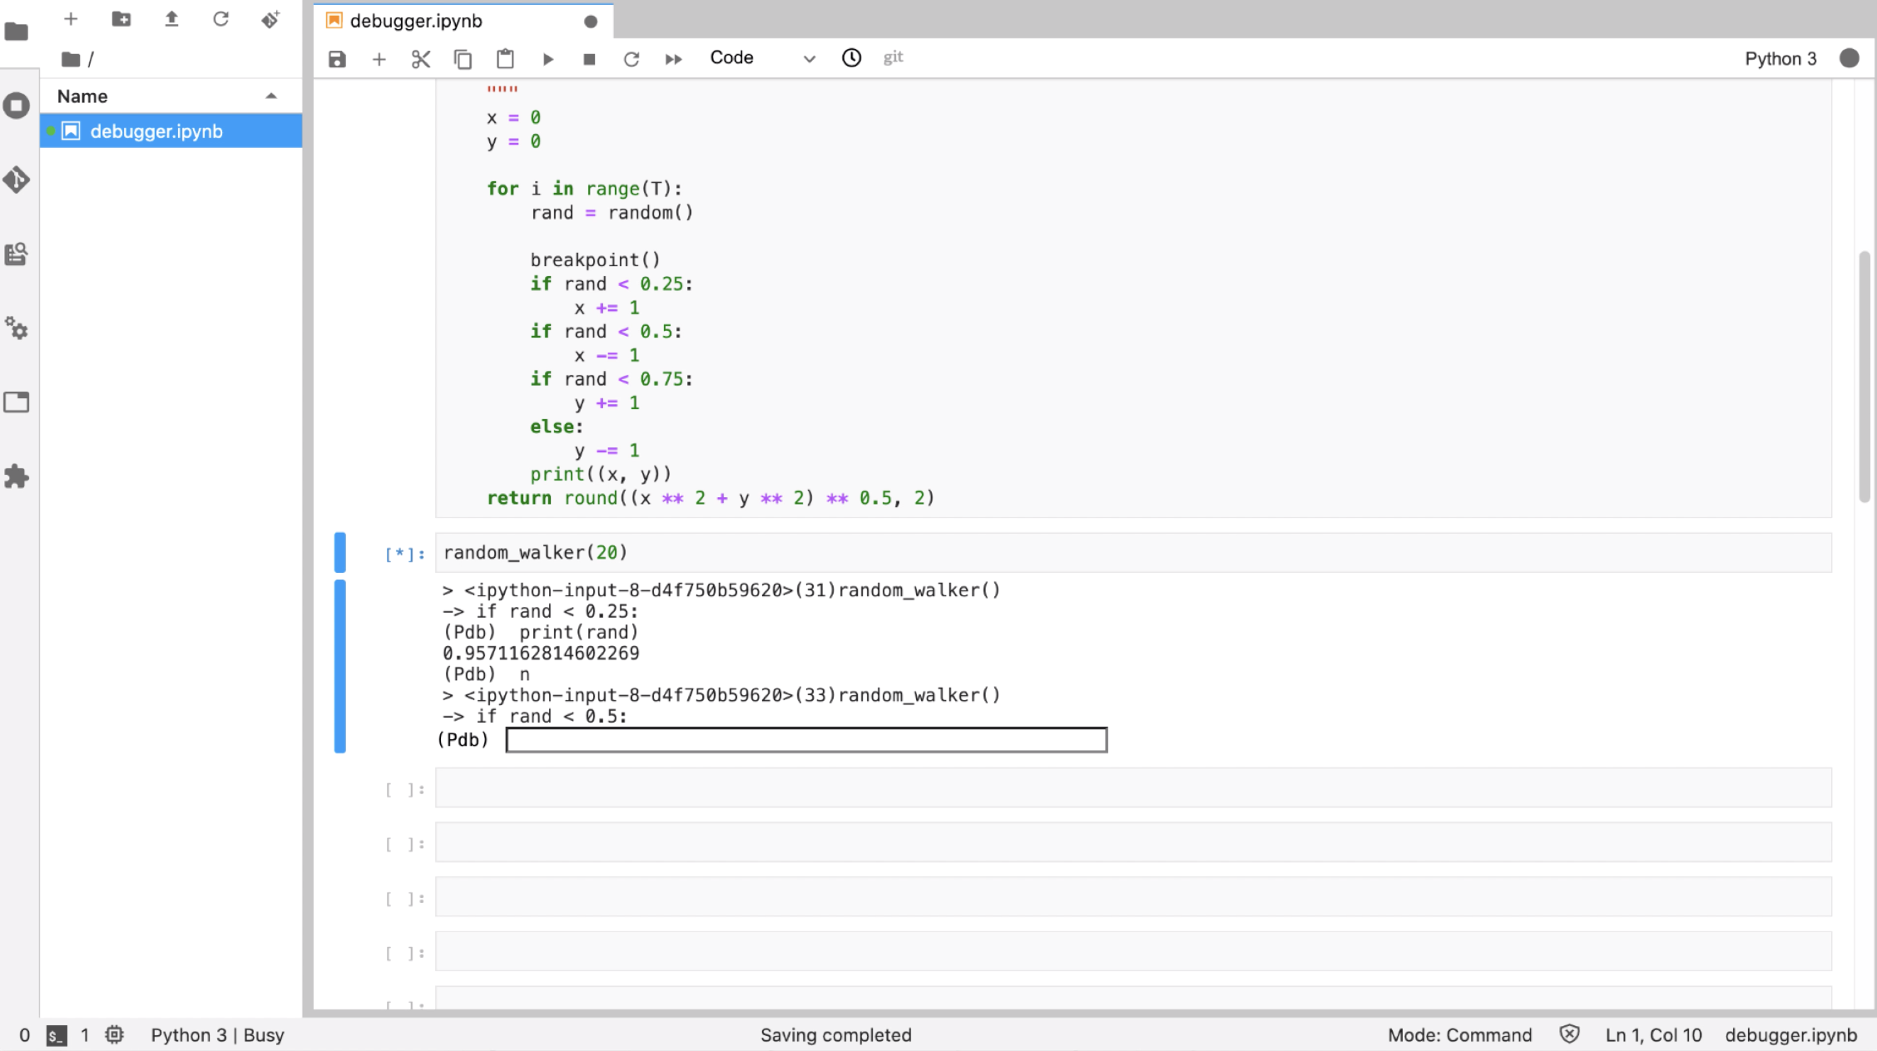Click the git toolbar button
The width and height of the screenshot is (1877, 1051).
(x=893, y=57)
